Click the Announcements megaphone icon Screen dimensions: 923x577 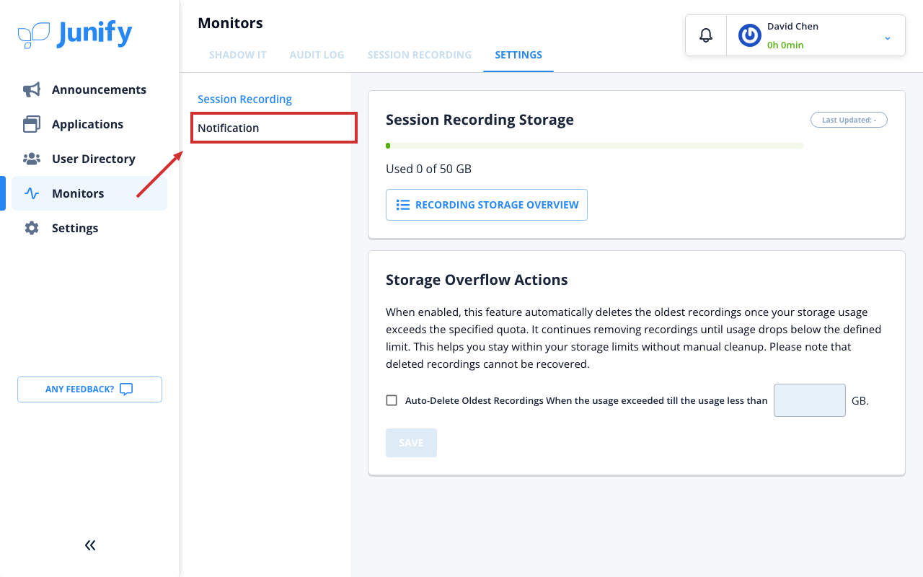coord(32,89)
